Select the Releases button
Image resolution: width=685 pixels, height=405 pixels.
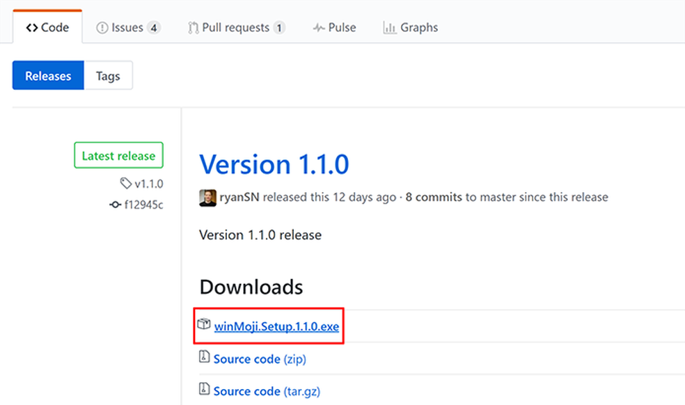click(x=48, y=76)
